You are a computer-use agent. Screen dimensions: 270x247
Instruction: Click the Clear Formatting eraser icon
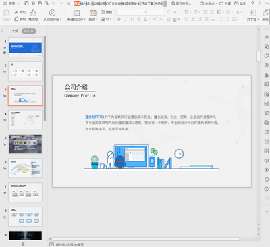click(168, 19)
